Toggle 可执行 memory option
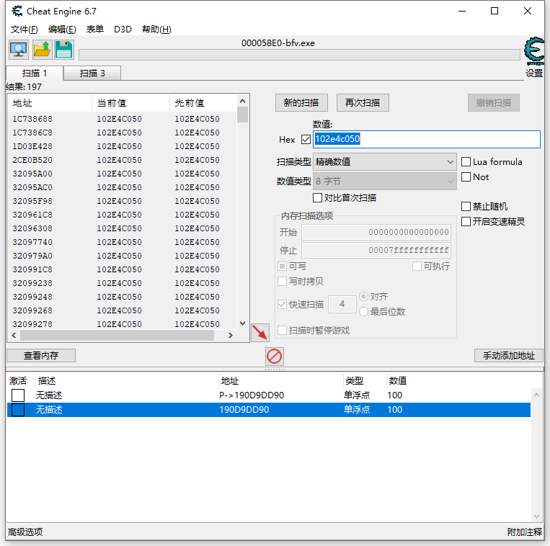Viewport: 550px width, 546px height. 417,267
